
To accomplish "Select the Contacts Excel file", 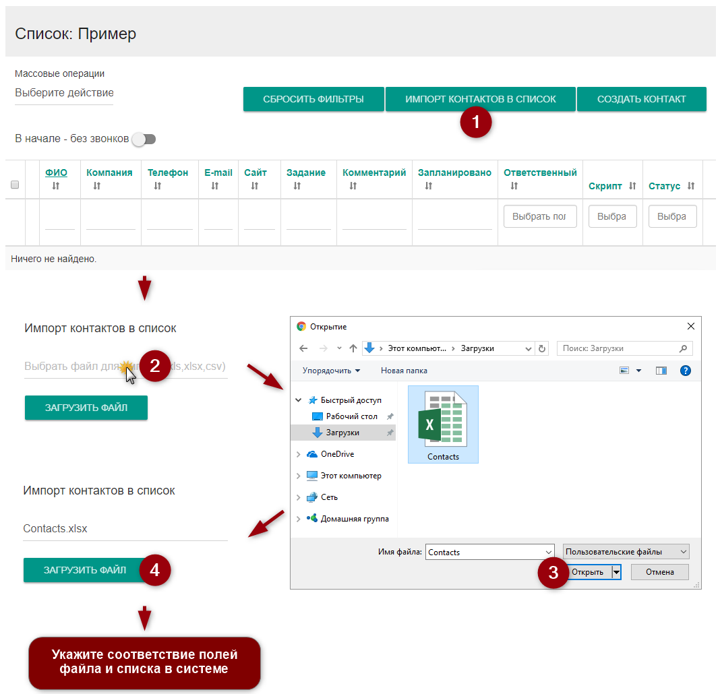I will pos(442,424).
